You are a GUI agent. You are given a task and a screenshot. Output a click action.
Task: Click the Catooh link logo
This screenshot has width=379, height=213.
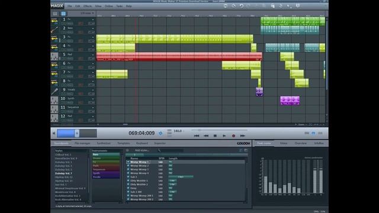tap(243, 143)
